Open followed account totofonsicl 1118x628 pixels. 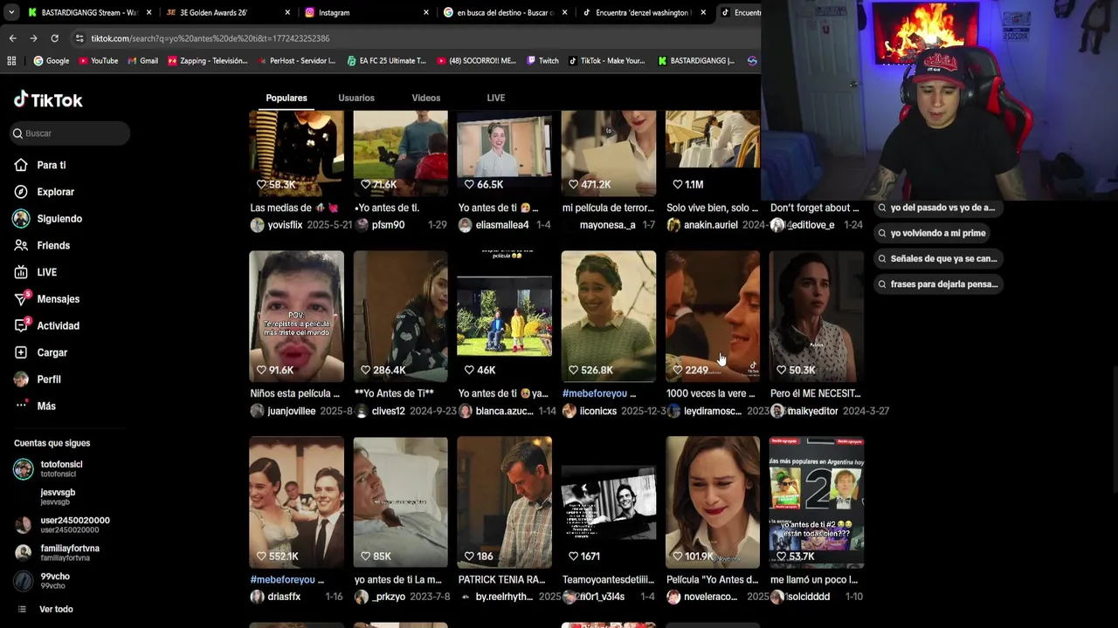61,468
